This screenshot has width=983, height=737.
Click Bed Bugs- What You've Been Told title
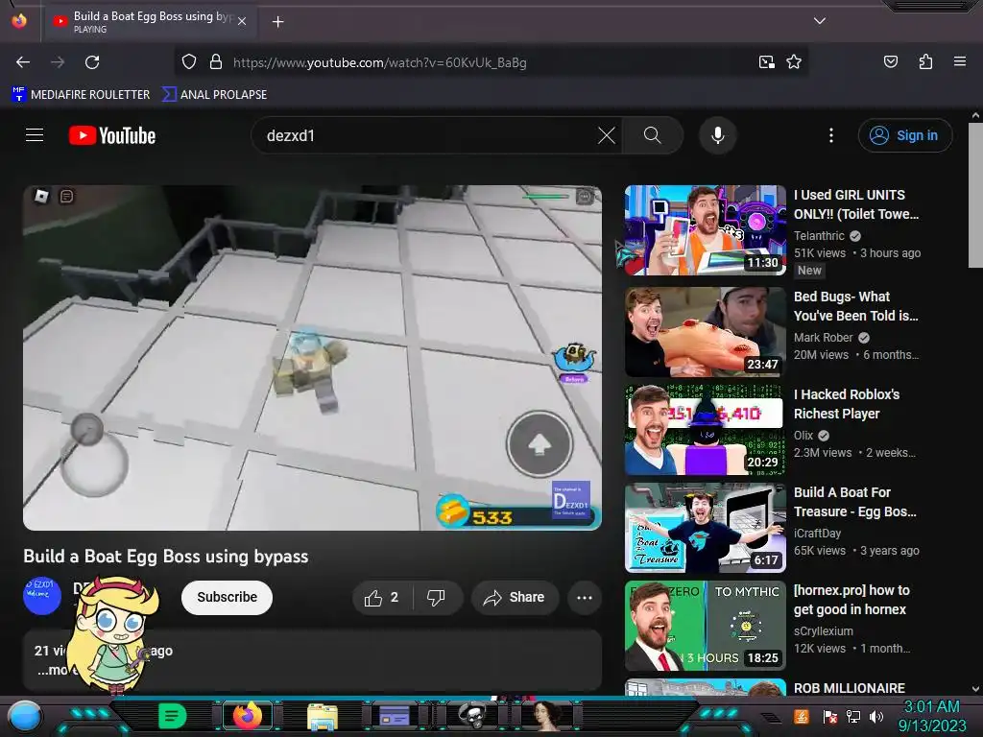pos(855,306)
